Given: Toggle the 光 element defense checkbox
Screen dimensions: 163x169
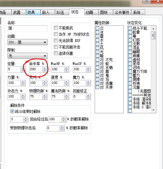Looking at the screenshot, I should [97, 52].
